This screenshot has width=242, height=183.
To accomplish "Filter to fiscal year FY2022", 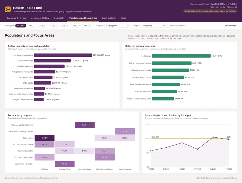I will click(43, 26).
